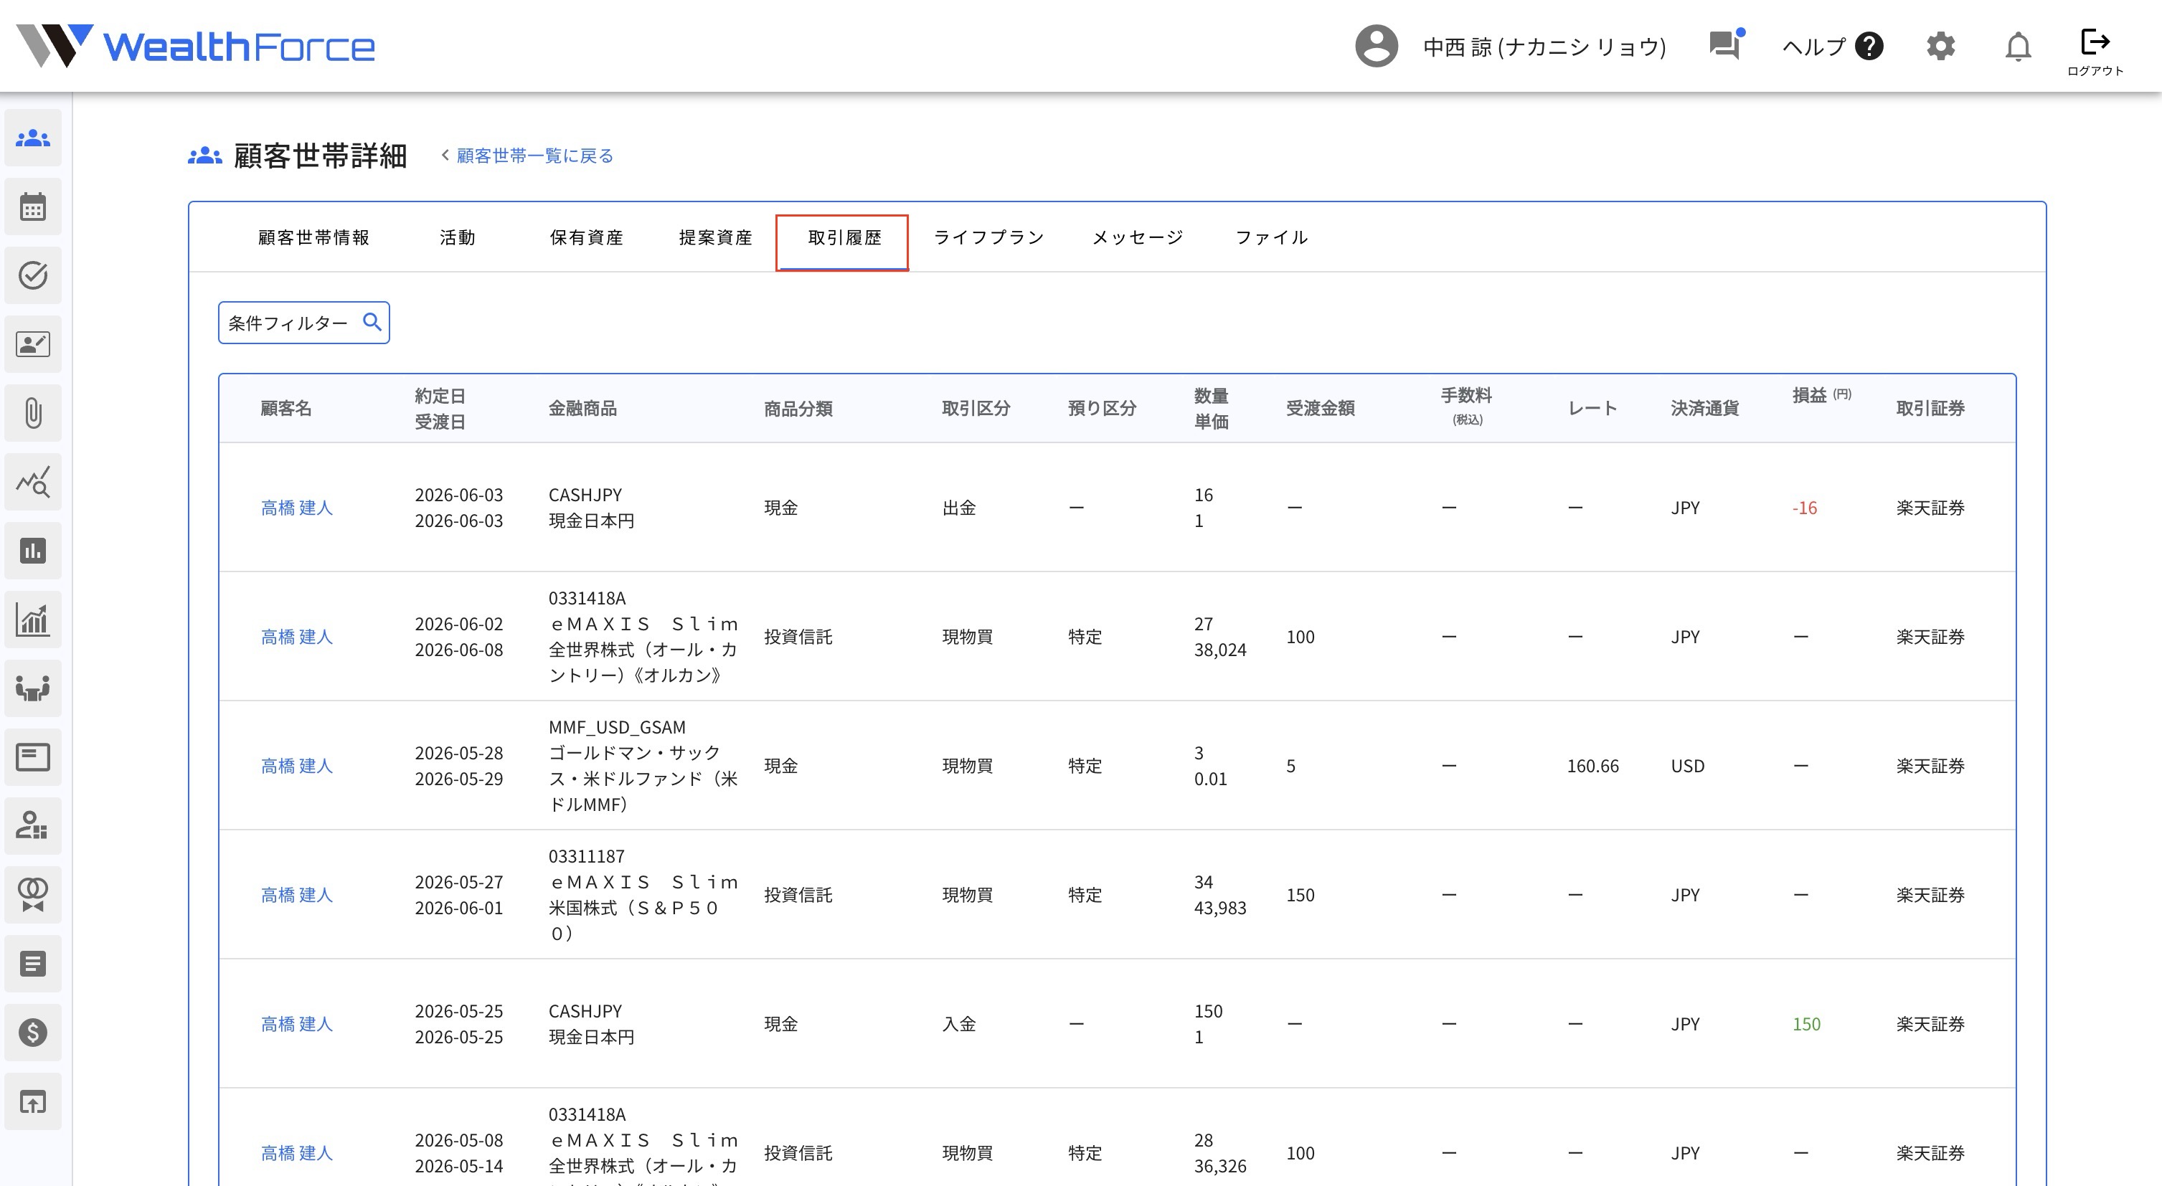Click the 03311187 eMAXIS Slim product cell
This screenshot has width=2162, height=1186.
pyautogui.click(x=643, y=895)
